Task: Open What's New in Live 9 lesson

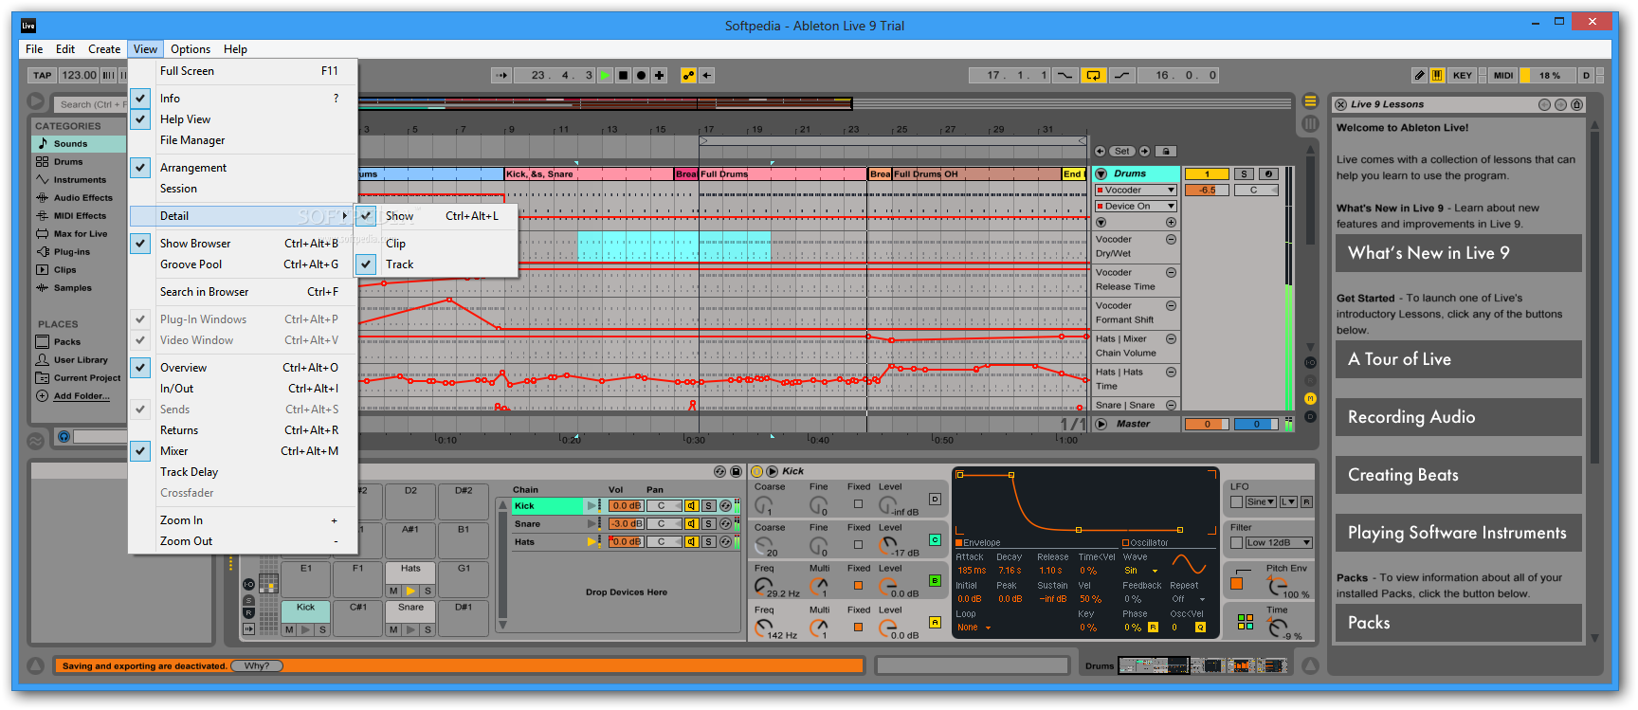Action: [1458, 253]
